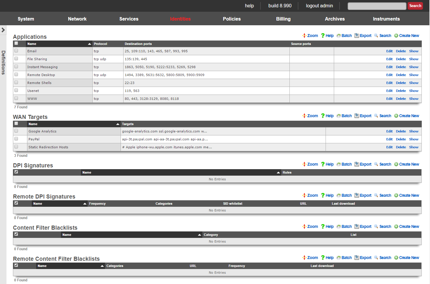
Task: Sort WAN Targets by Name column arrow
Action: tap(118, 124)
